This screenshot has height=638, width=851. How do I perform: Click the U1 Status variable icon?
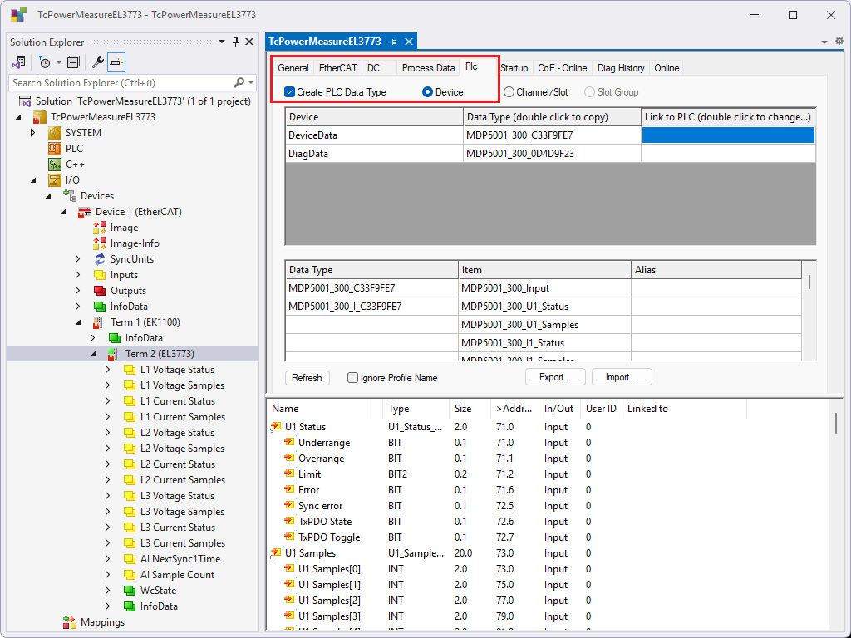[276, 427]
